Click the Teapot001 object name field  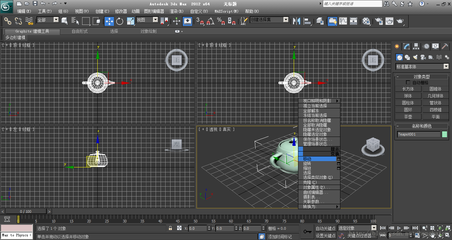[x=419, y=134]
